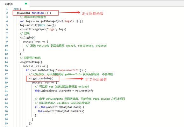Click the comment '// 登录'
This screenshot has height=127, width=184.
pyautogui.click(x=25, y=33)
